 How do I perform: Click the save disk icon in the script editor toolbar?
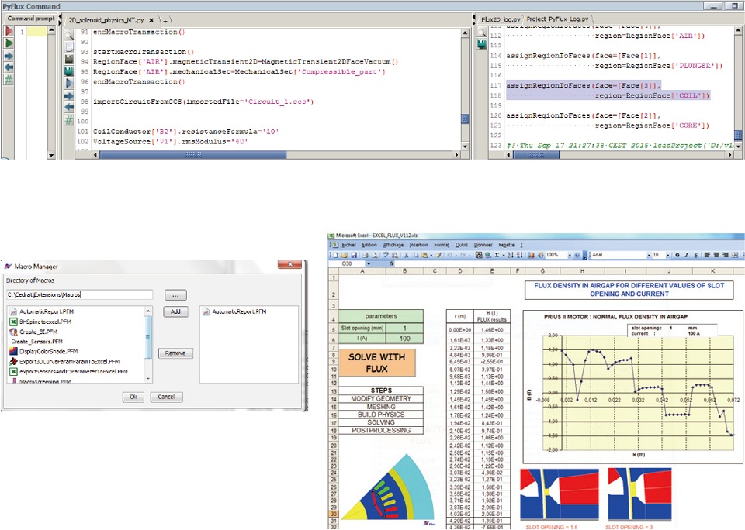68,58
